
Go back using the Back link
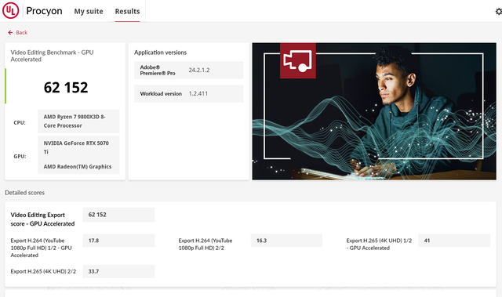point(21,33)
